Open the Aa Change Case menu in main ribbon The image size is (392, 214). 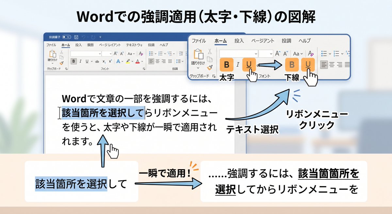(131, 54)
